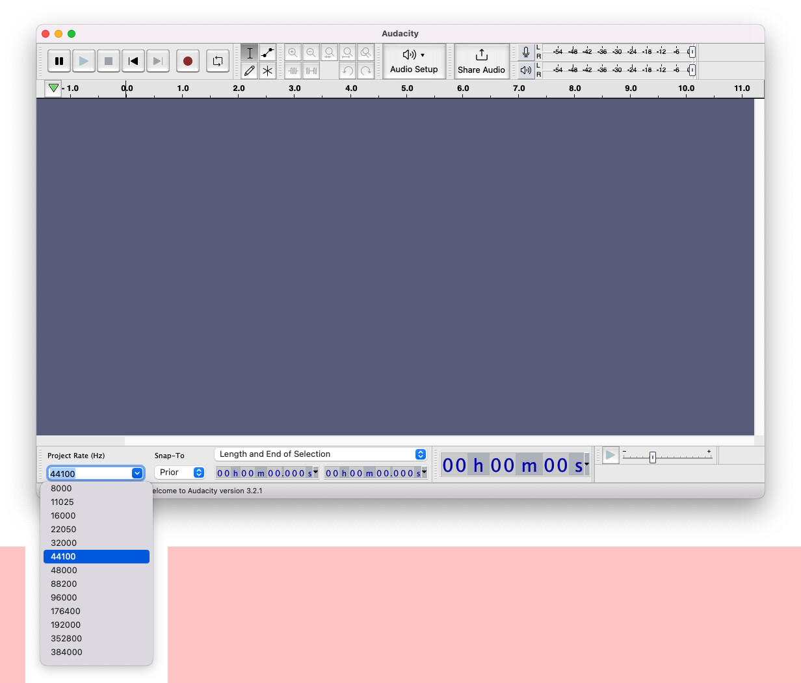The width and height of the screenshot is (801, 683).
Task: Adjust the playback speed slider thumb
Action: pyautogui.click(x=653, y=457)
